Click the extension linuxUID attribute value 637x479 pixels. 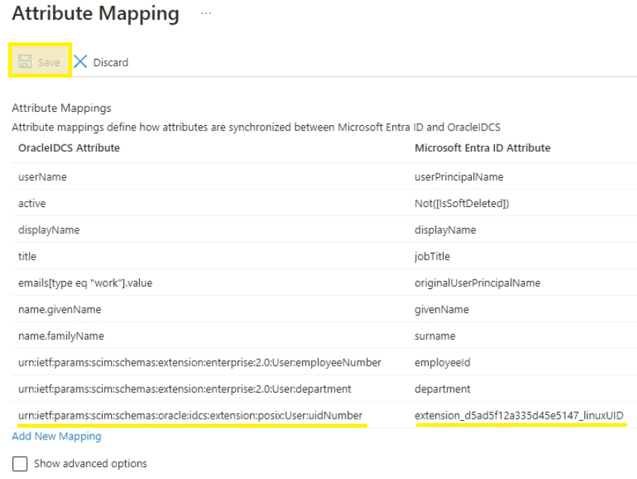(519, 415)
